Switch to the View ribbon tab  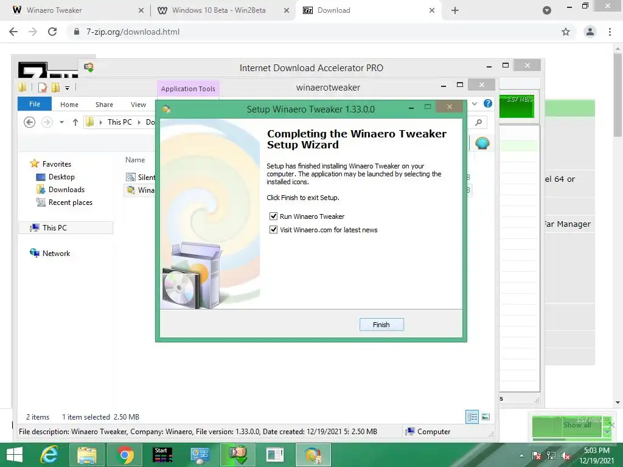pyautogui.click(x=138, y=105)
